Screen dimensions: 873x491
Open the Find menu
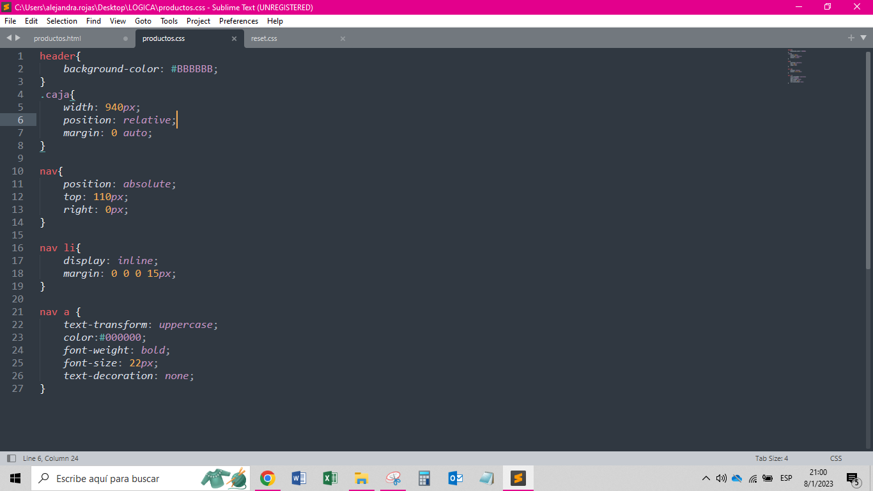click(93, 21)
